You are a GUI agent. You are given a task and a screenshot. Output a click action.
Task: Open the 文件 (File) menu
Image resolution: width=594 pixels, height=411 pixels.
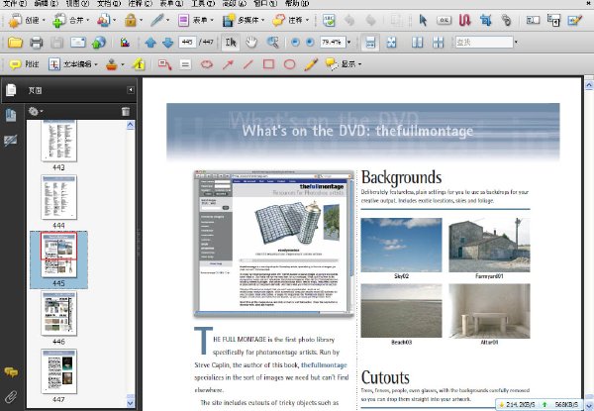15,3
